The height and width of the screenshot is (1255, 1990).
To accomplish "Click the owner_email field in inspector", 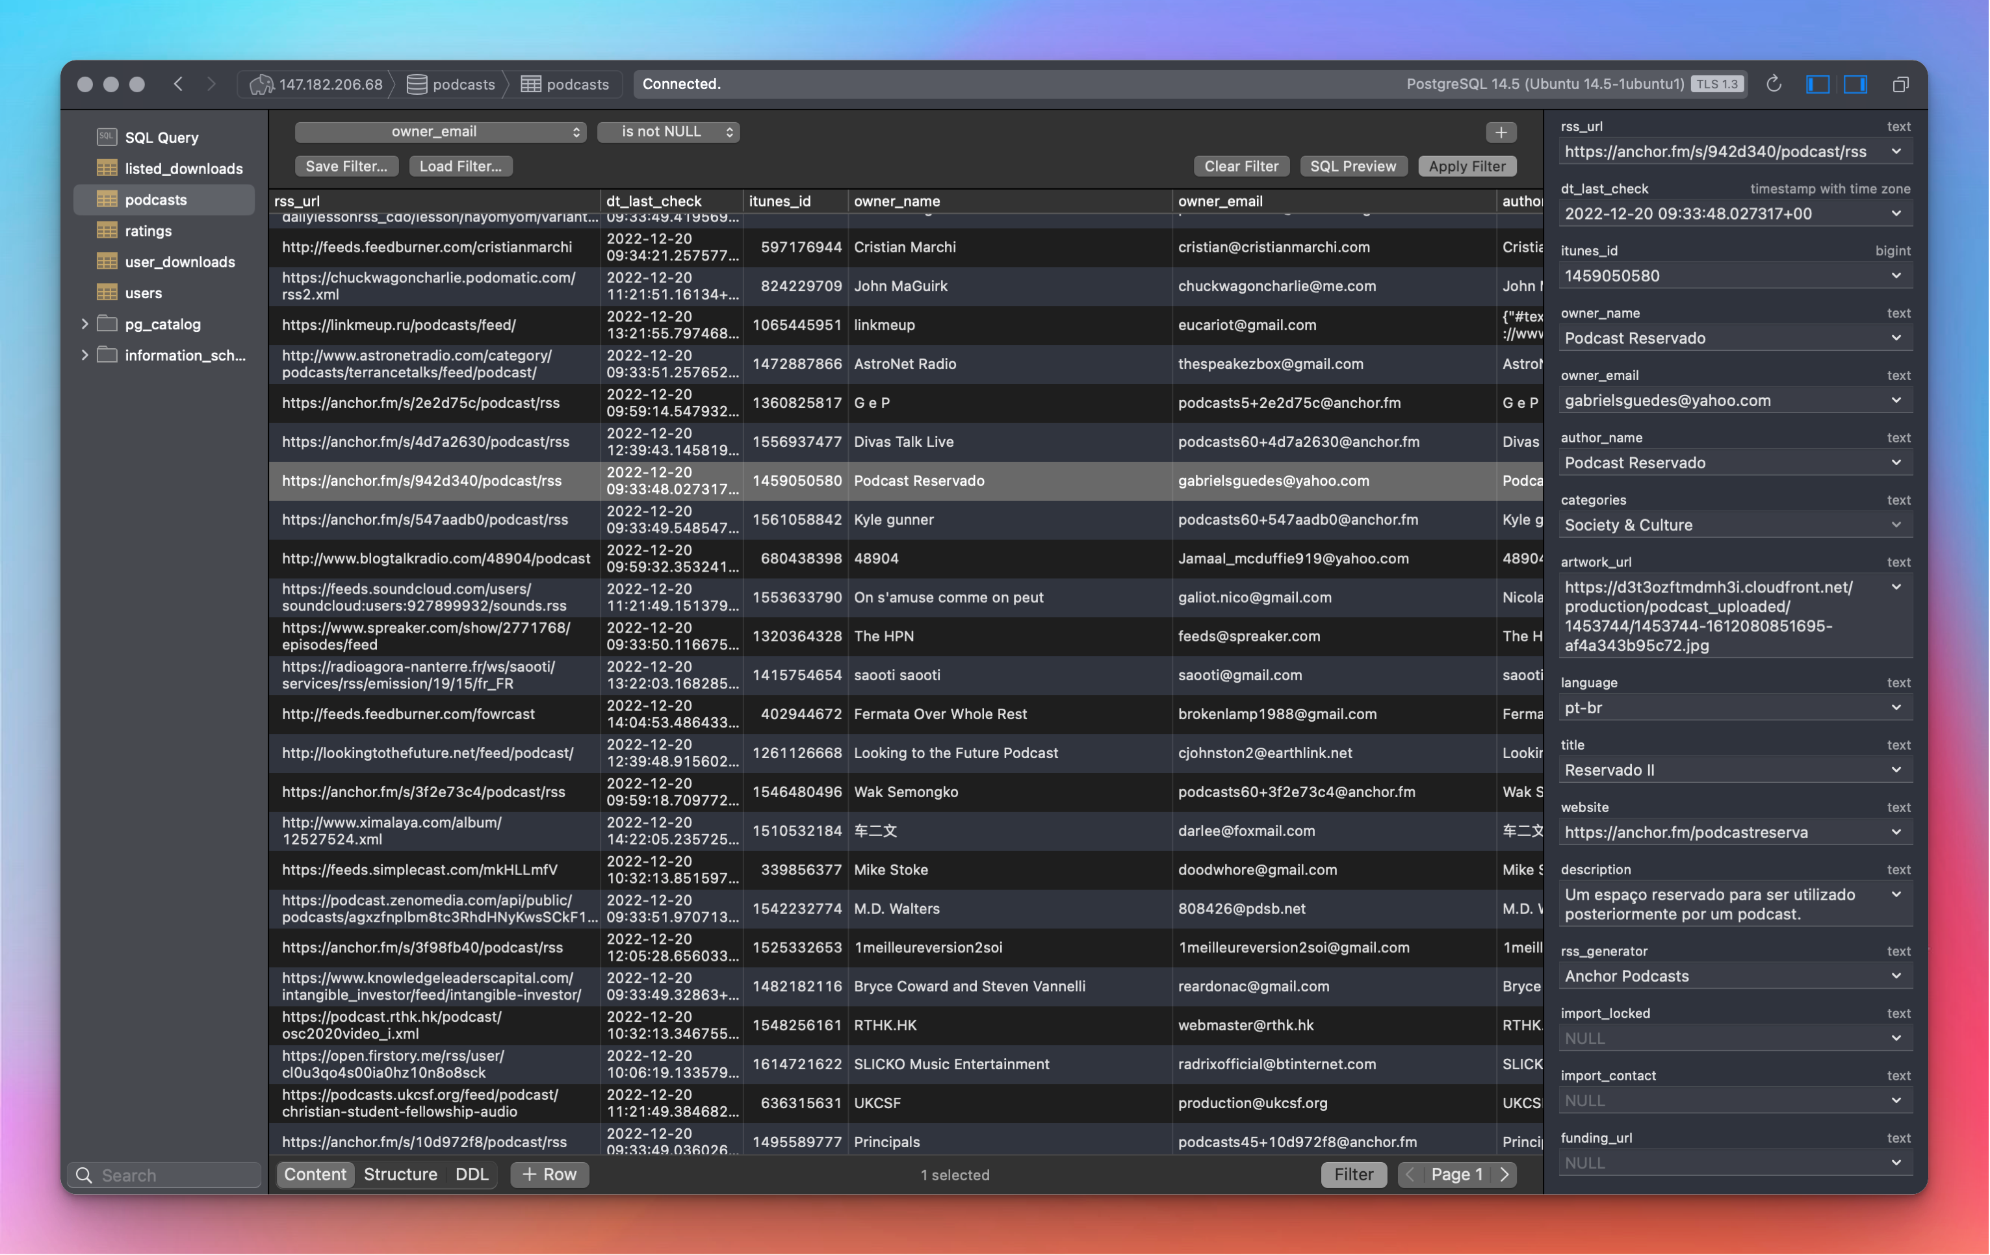I will click(1735, 400).
